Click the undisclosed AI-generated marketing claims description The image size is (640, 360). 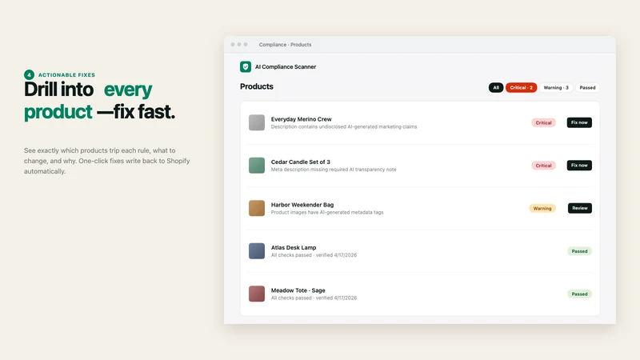[x=344, y=127]
